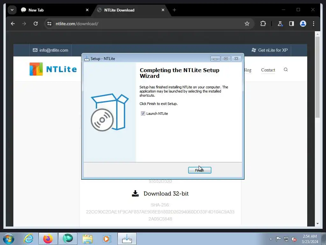Screen dimensions: 326x245
Task: Click the Setup title bar installer icon
Action: point(87,59)
